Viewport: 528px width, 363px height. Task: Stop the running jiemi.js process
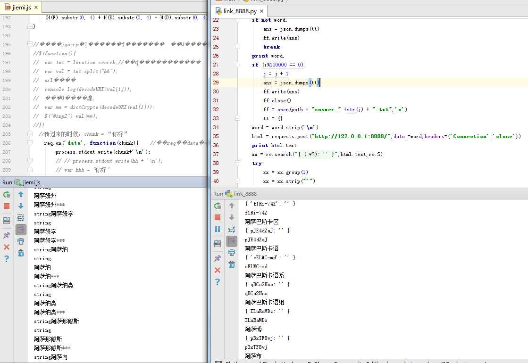pyautogui.click(x=7, y=206)
